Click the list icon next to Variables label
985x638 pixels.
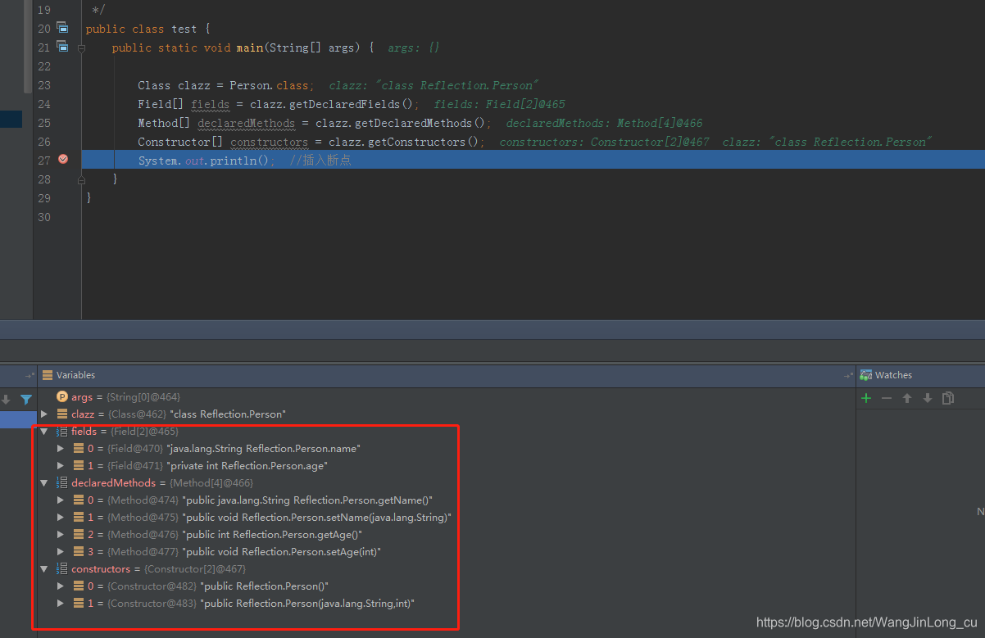coord(48,375)
